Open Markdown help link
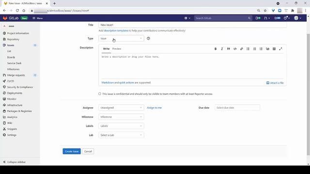Screen dimensions: 310x174 [x=108, y=83]
